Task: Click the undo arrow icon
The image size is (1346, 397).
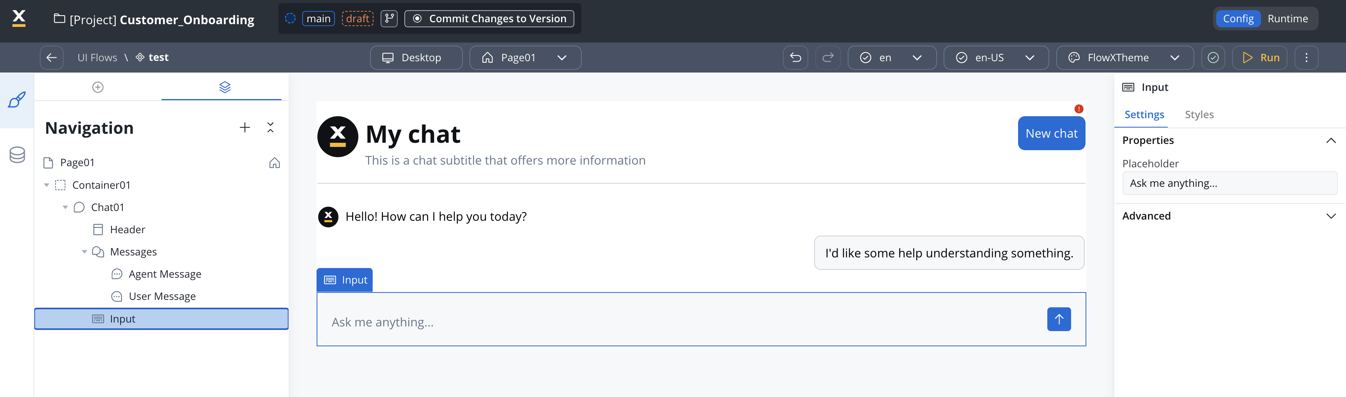Action: click(795, 57)
